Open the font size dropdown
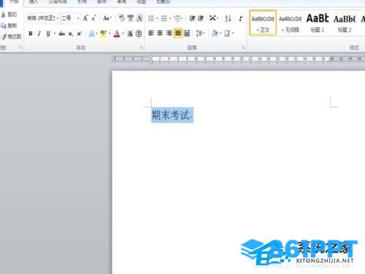The height and width of the screenshot is (274, 365). pyautogui.click(x=78, y=18)
